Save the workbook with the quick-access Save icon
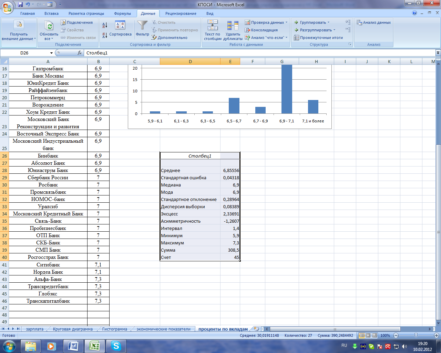The width and height of the screenshot is (441, 353). pyautogui.click(x=20, y=4)
